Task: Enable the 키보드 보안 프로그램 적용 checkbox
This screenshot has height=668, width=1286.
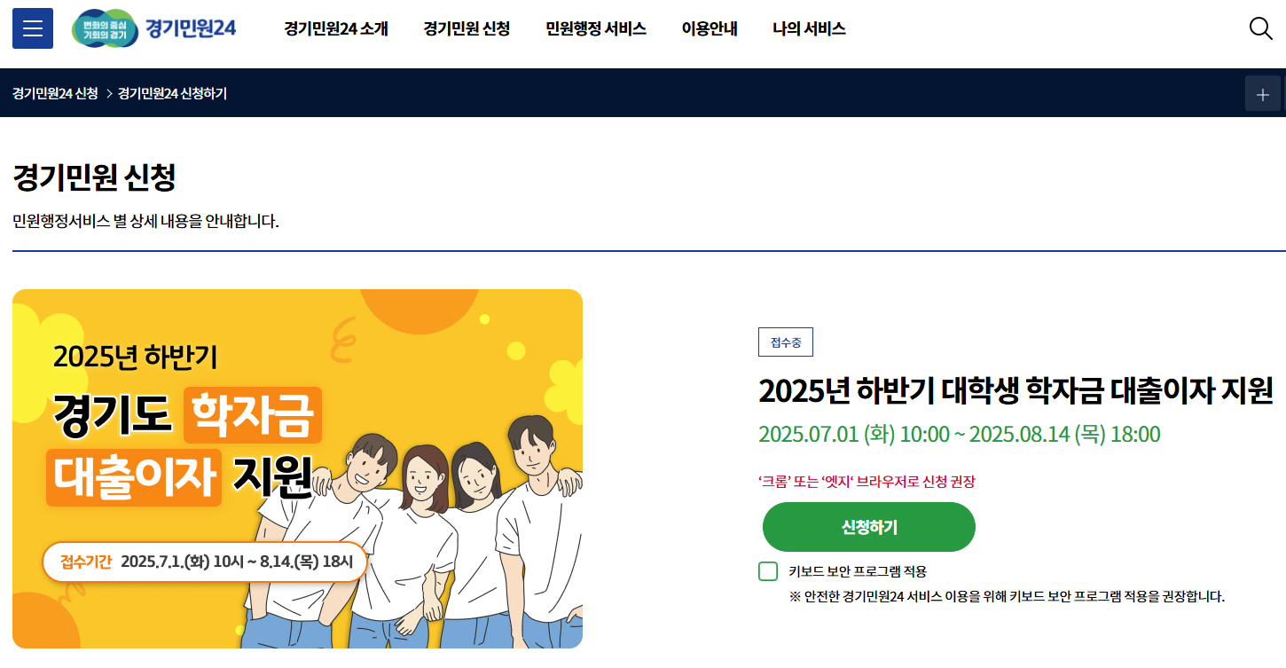Action: [x=768, y=571]
